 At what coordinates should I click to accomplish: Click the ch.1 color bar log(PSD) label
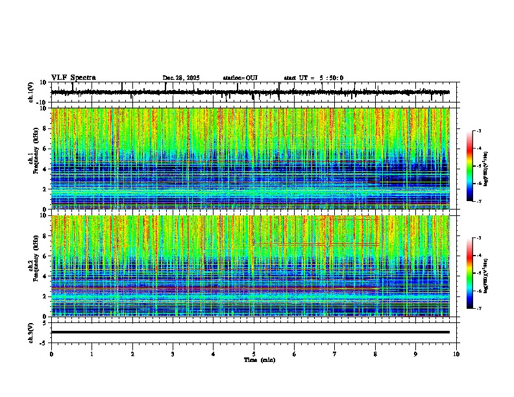(486, 169)
